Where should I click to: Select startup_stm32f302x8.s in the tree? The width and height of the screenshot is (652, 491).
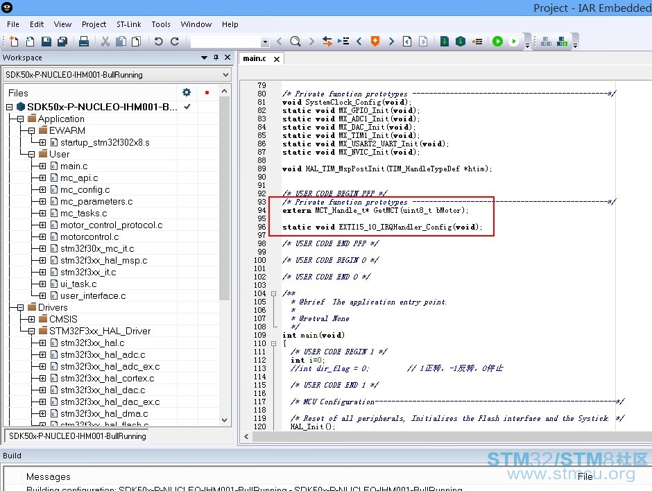pos(105,143)
